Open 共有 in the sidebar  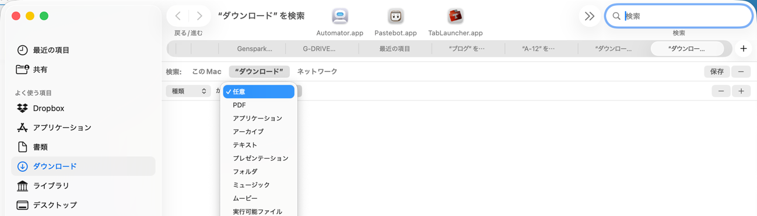tap(83, 69)
